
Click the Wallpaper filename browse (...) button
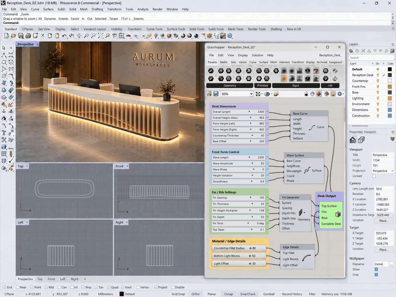(x=391, y=264)
